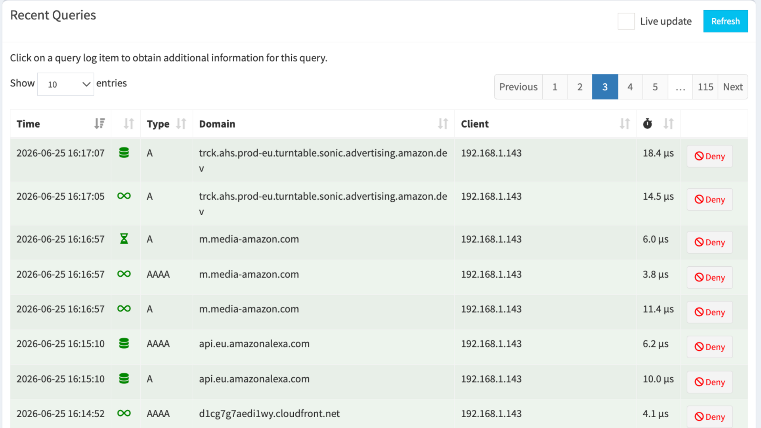
Task: Sort by reply time stopwatch column
Action: pos(668,124)
